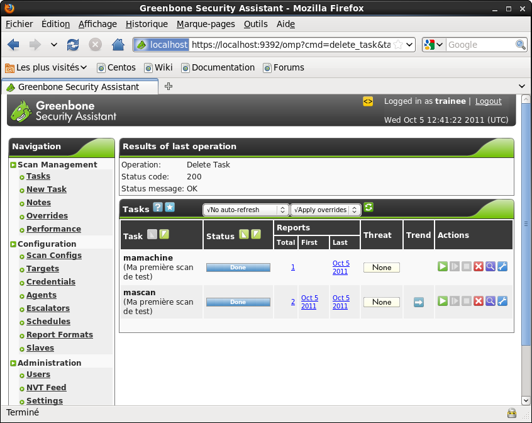
Task: Open Targets in navigation
Action: pyautogui.click(x=43, y=269)
